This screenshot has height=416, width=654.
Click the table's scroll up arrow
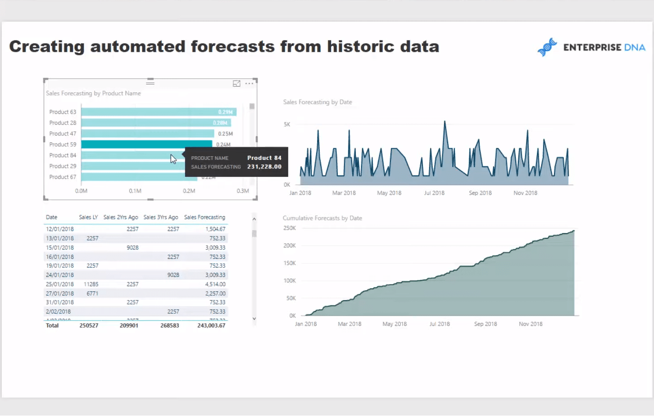click(254, 219)
